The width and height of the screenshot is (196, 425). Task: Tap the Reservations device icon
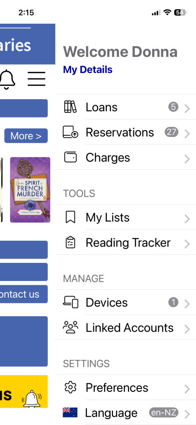pos(70,132)
